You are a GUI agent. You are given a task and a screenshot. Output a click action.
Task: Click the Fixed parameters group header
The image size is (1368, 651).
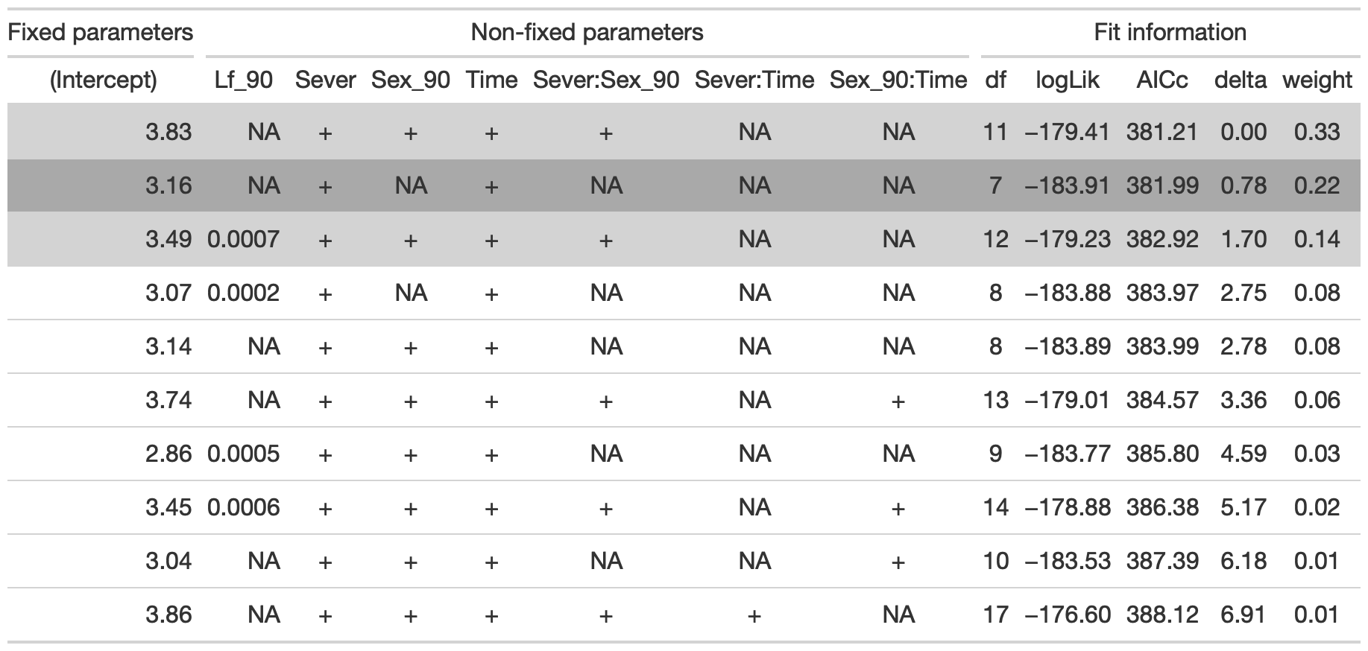pyautogui.click(x=101, y=33)
